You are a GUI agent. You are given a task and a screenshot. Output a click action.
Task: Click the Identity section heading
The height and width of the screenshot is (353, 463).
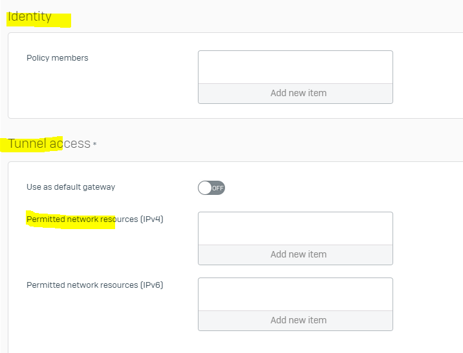[30, 17]
